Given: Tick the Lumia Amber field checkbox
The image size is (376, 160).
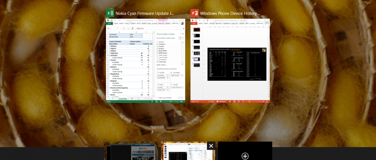Looking at the screenshot, I should coord(157,57).
